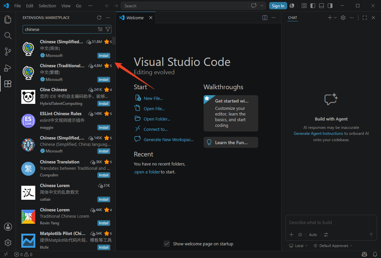The width and height of the screenshot is (381, 258).
Task: Open the Source Control view
Action: [x=8, y=52]
